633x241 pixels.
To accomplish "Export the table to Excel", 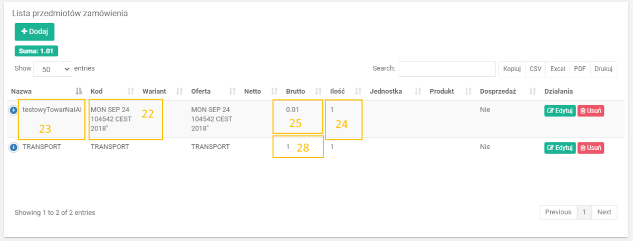I will (558, 69).
